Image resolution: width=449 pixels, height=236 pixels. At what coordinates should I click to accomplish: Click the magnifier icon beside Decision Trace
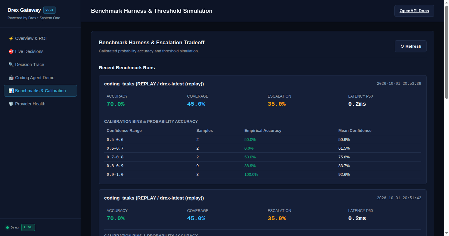11,65
